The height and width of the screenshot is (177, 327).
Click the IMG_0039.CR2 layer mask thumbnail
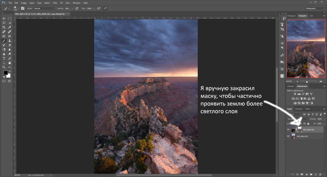point(300,129)
